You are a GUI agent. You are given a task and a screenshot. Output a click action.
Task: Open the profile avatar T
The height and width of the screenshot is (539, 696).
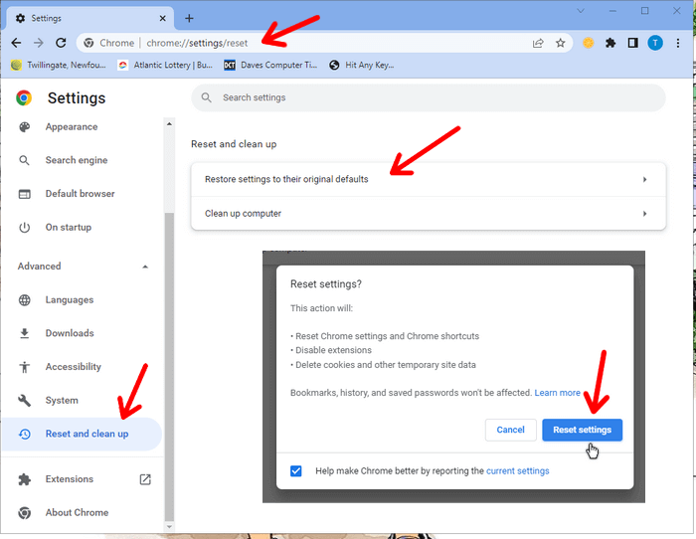point(655,43)
